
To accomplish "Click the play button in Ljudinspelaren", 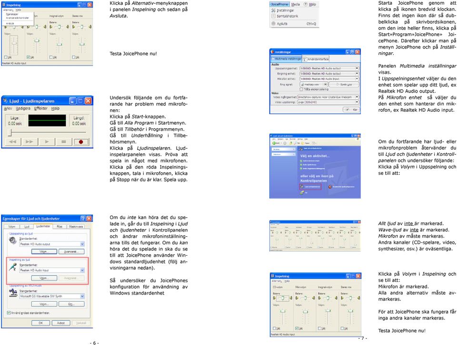I will click(x=47, y=142).
